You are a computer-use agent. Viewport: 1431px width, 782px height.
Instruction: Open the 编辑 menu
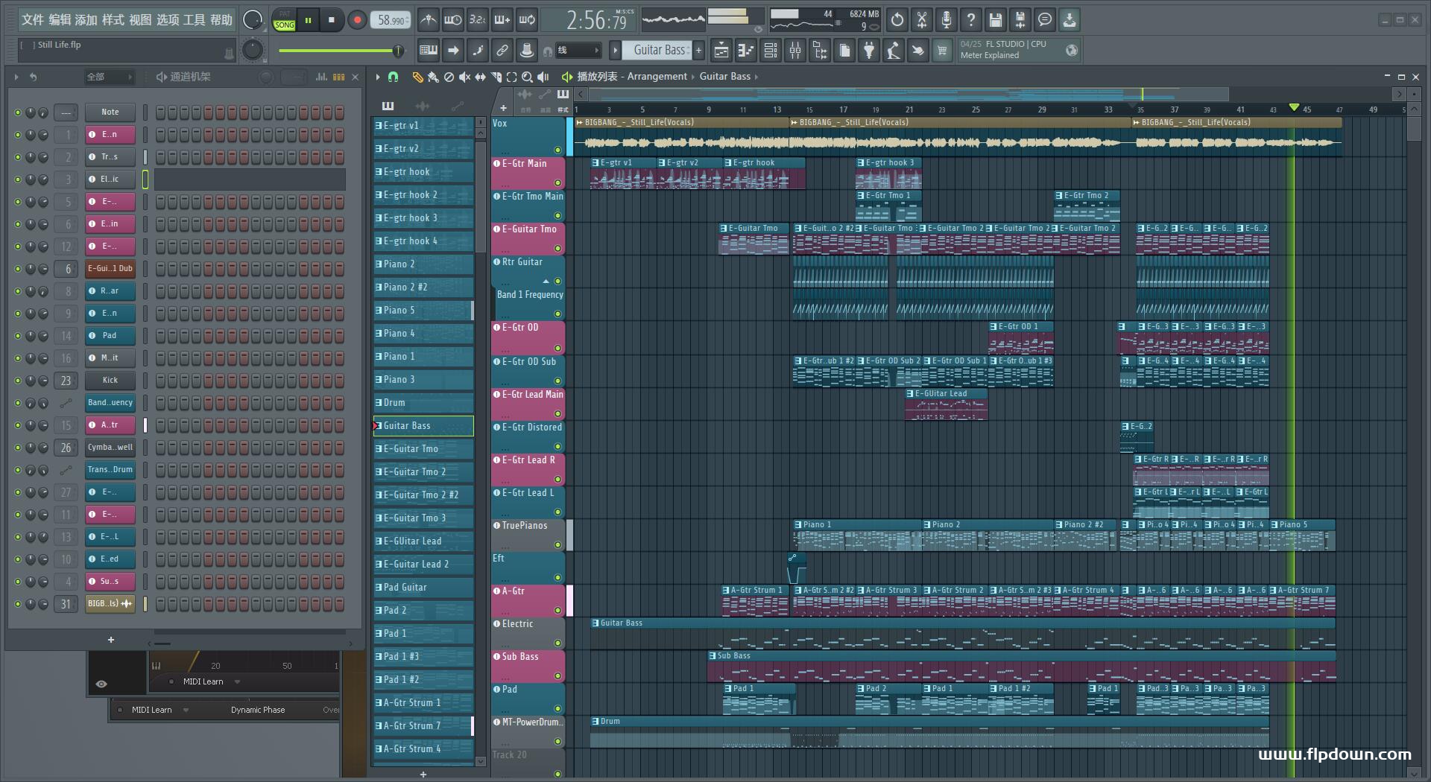tap(60, 20)
